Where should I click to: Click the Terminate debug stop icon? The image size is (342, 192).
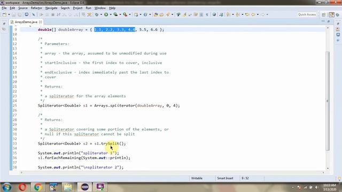tap(53, 14)
